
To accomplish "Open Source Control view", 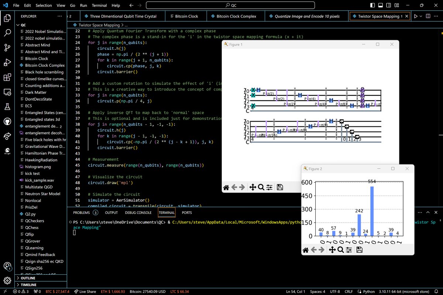I will (7, 48).
